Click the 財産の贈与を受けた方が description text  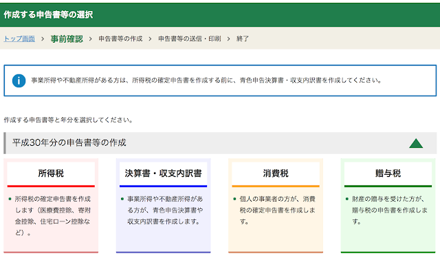tap(390, 210)
